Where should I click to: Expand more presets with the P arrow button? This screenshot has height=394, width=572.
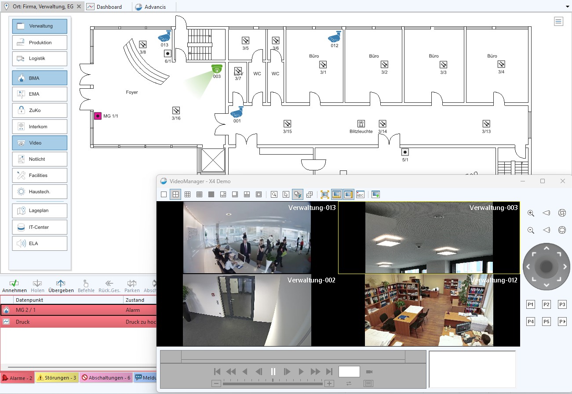pos(562,322)
